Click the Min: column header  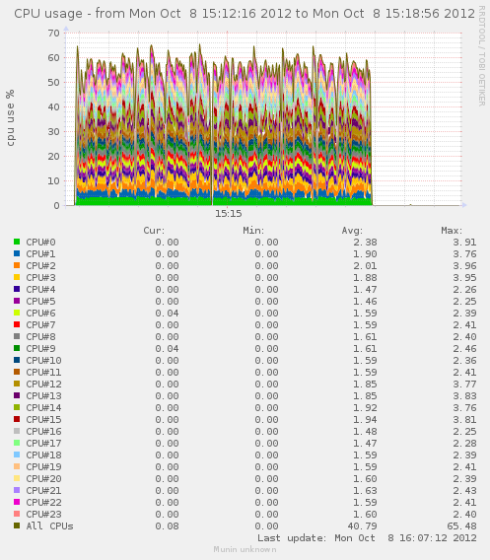point(253,231)
